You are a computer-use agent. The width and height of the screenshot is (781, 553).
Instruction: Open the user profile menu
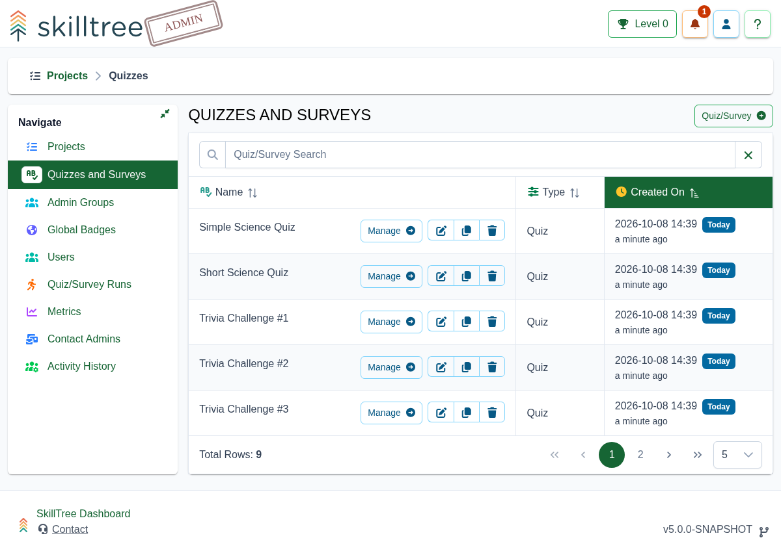(x=726, y=24)
